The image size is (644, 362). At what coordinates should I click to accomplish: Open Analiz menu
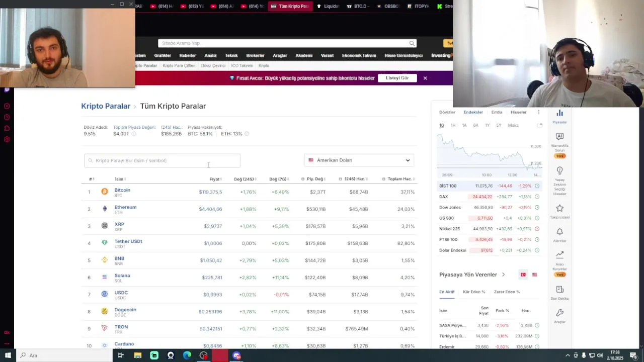(210, 55)
